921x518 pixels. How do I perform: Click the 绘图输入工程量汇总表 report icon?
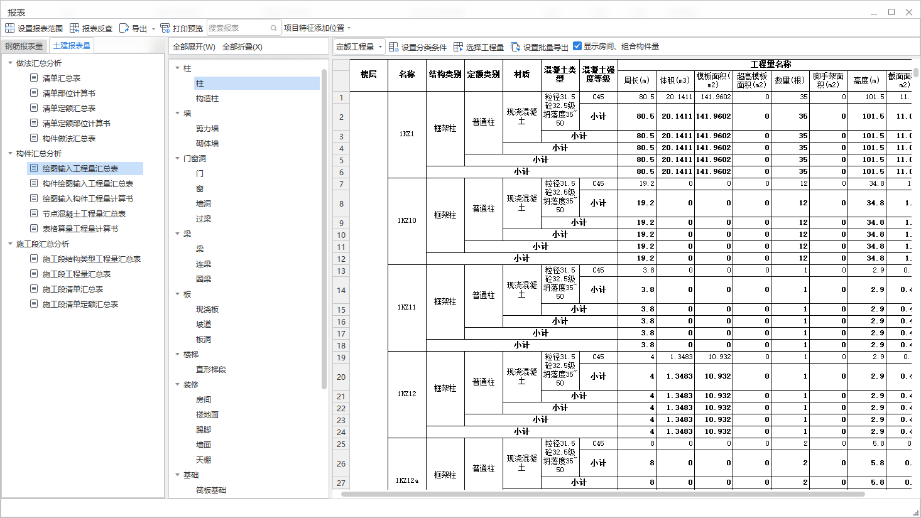click(x=34, y=168)
